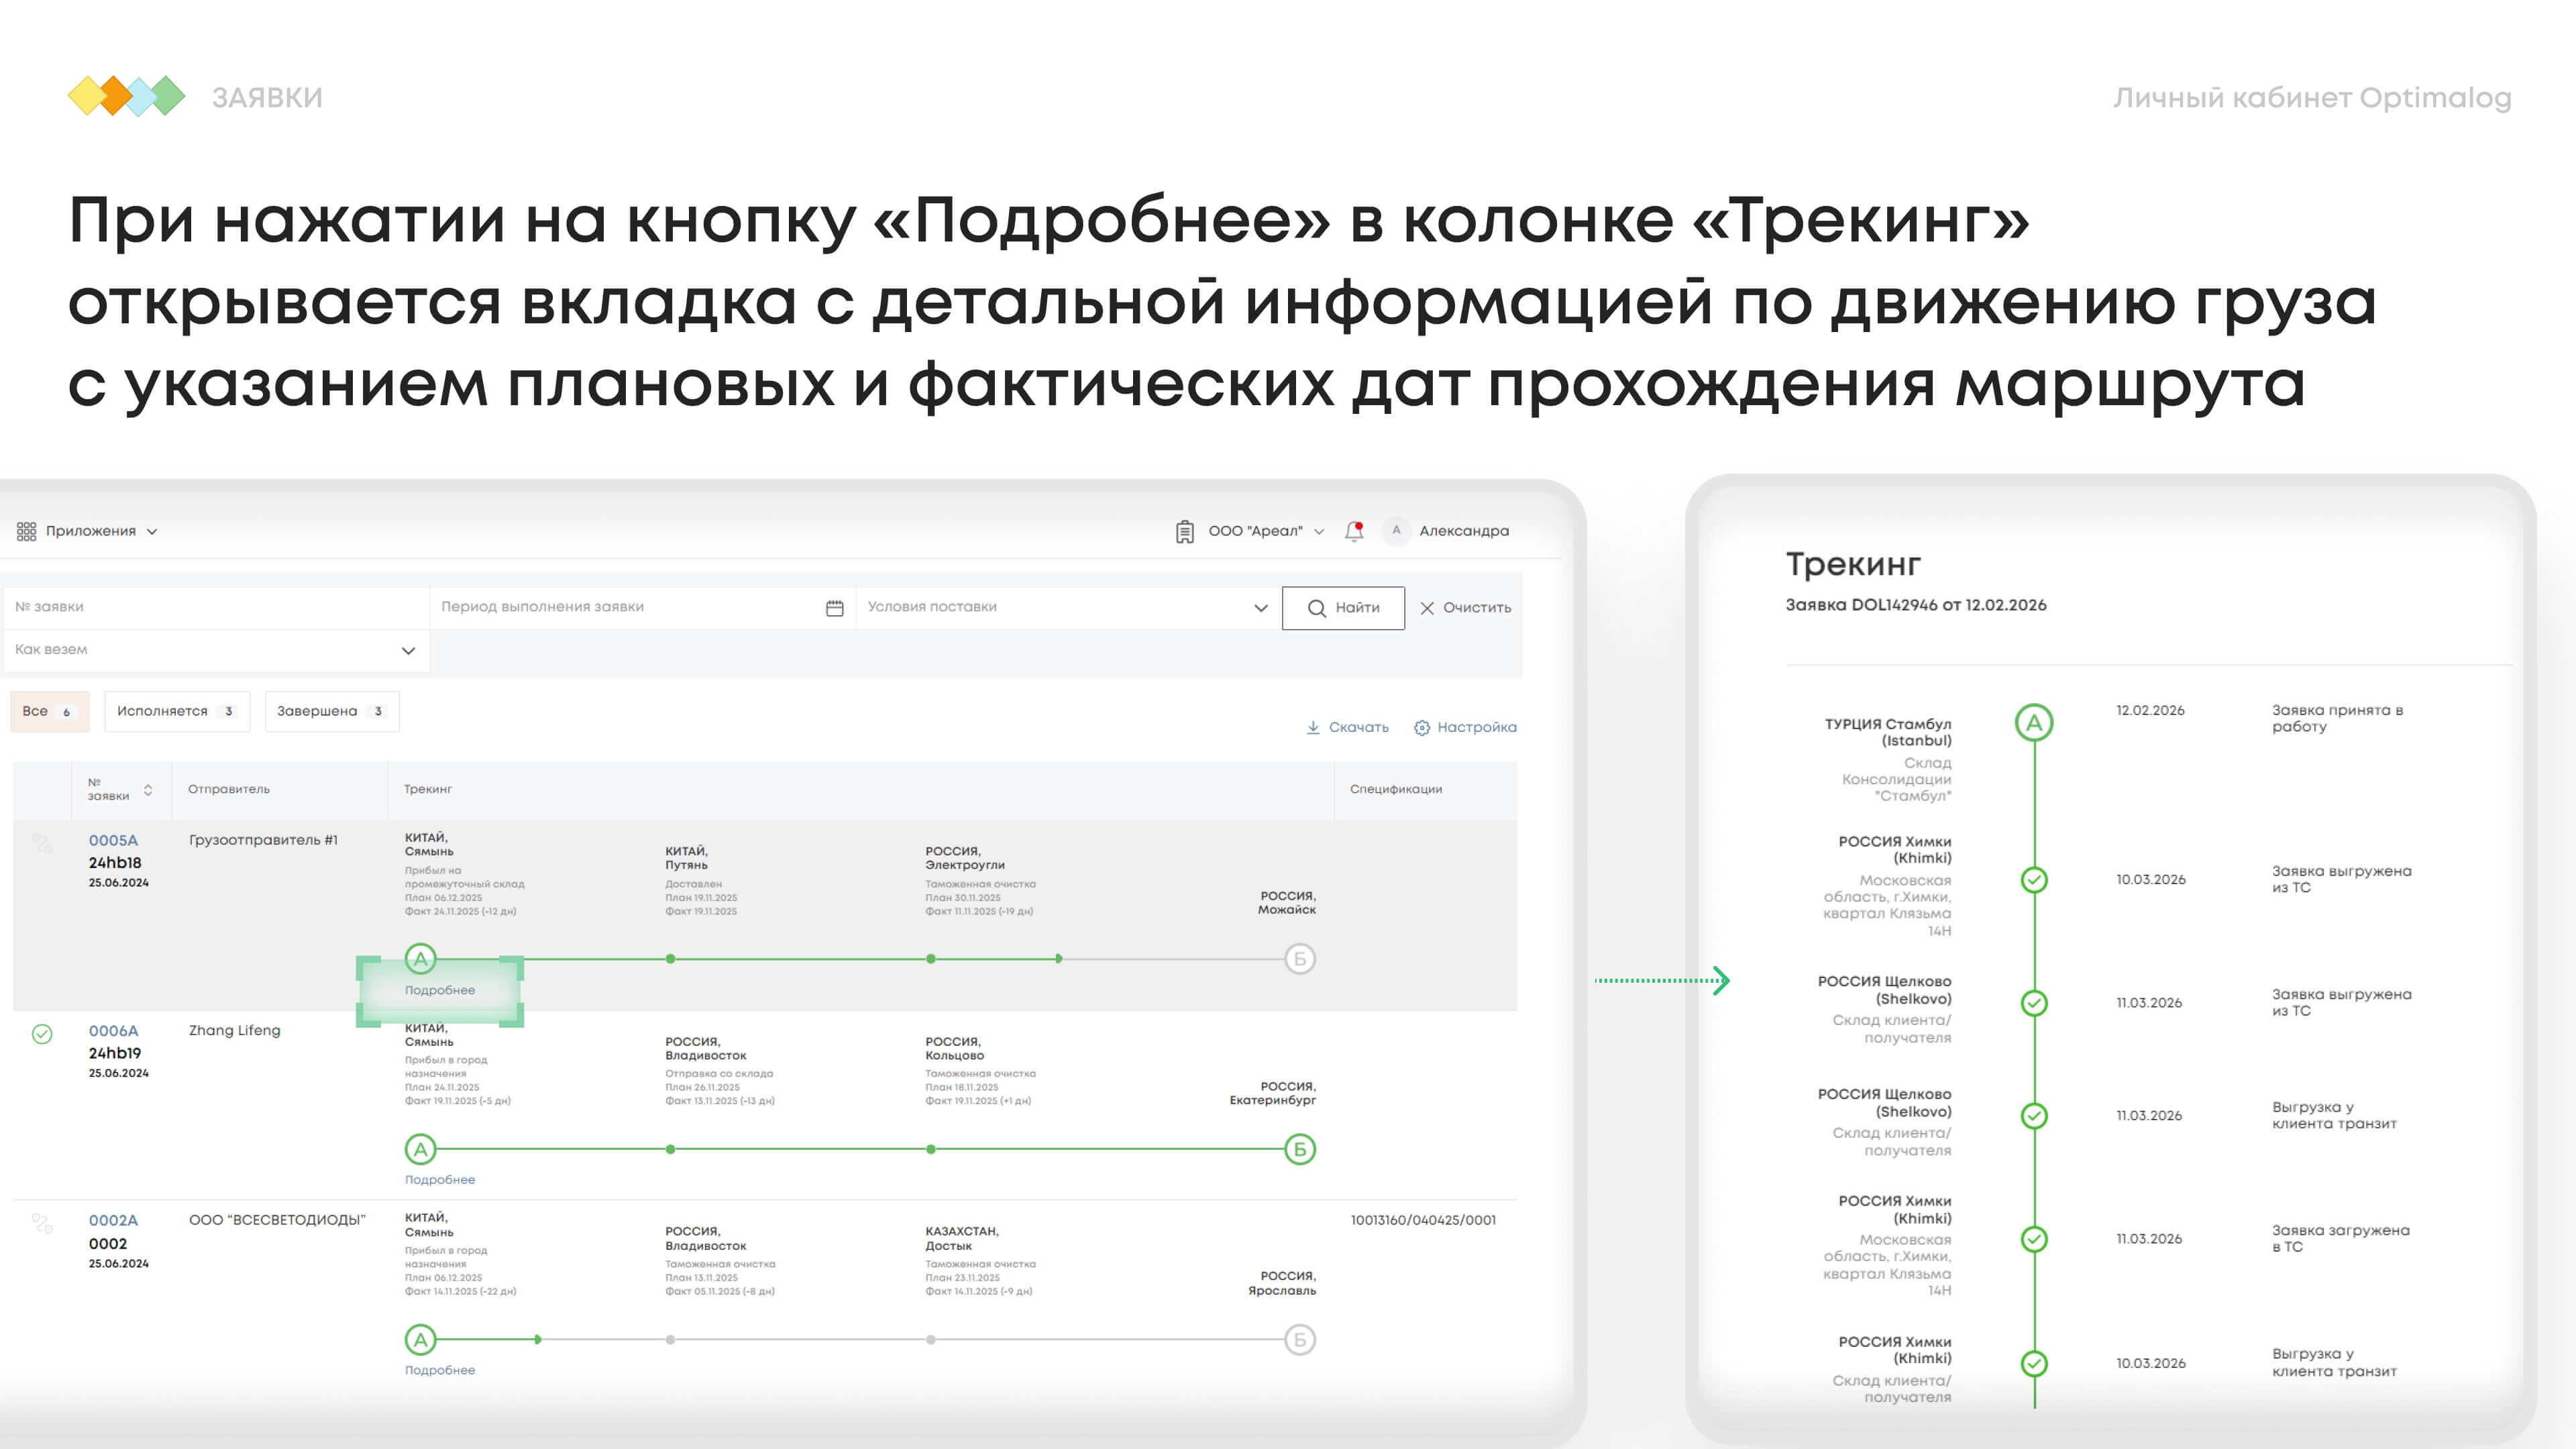The width and height of the screenshot is (2576, 1449).
Task: Click the calendar icon in period field
Action: pyautogui.click(x=835, y=608)
